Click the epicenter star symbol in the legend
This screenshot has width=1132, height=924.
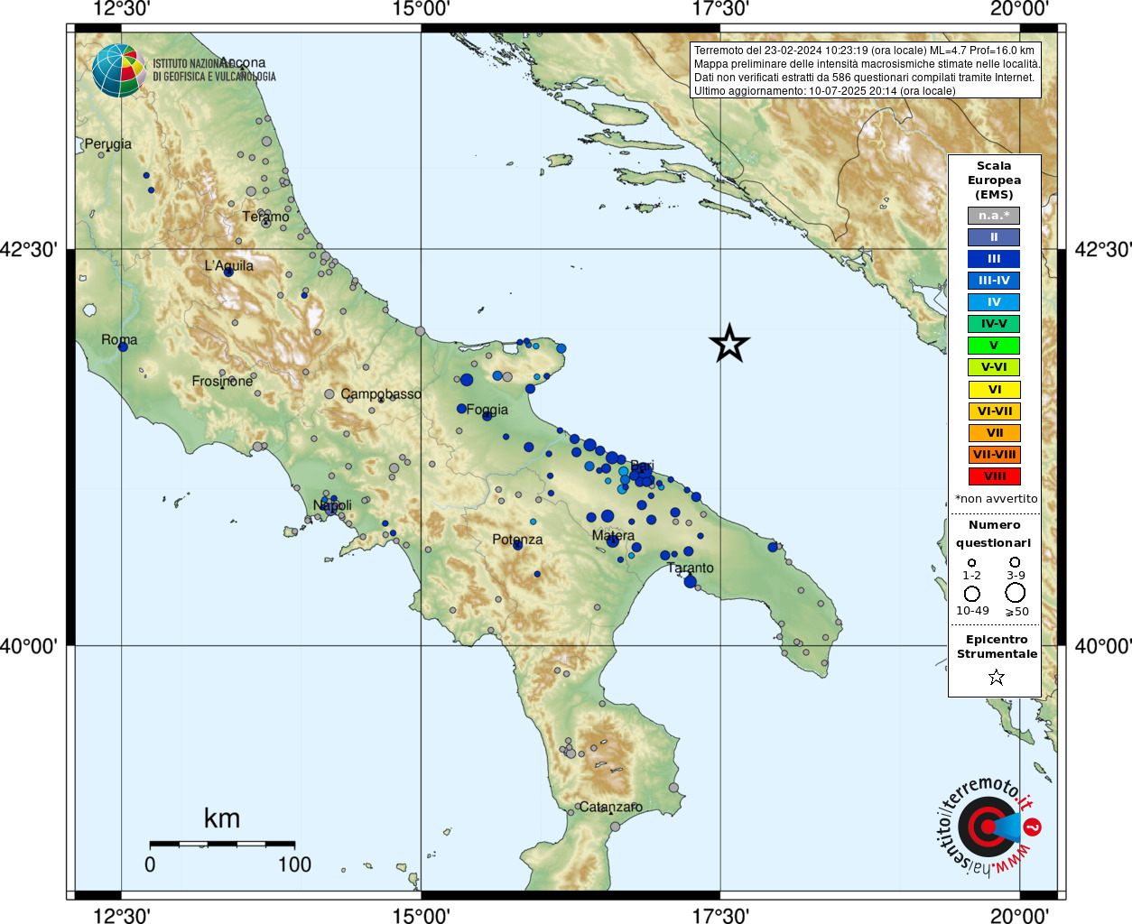coord(997,677)
